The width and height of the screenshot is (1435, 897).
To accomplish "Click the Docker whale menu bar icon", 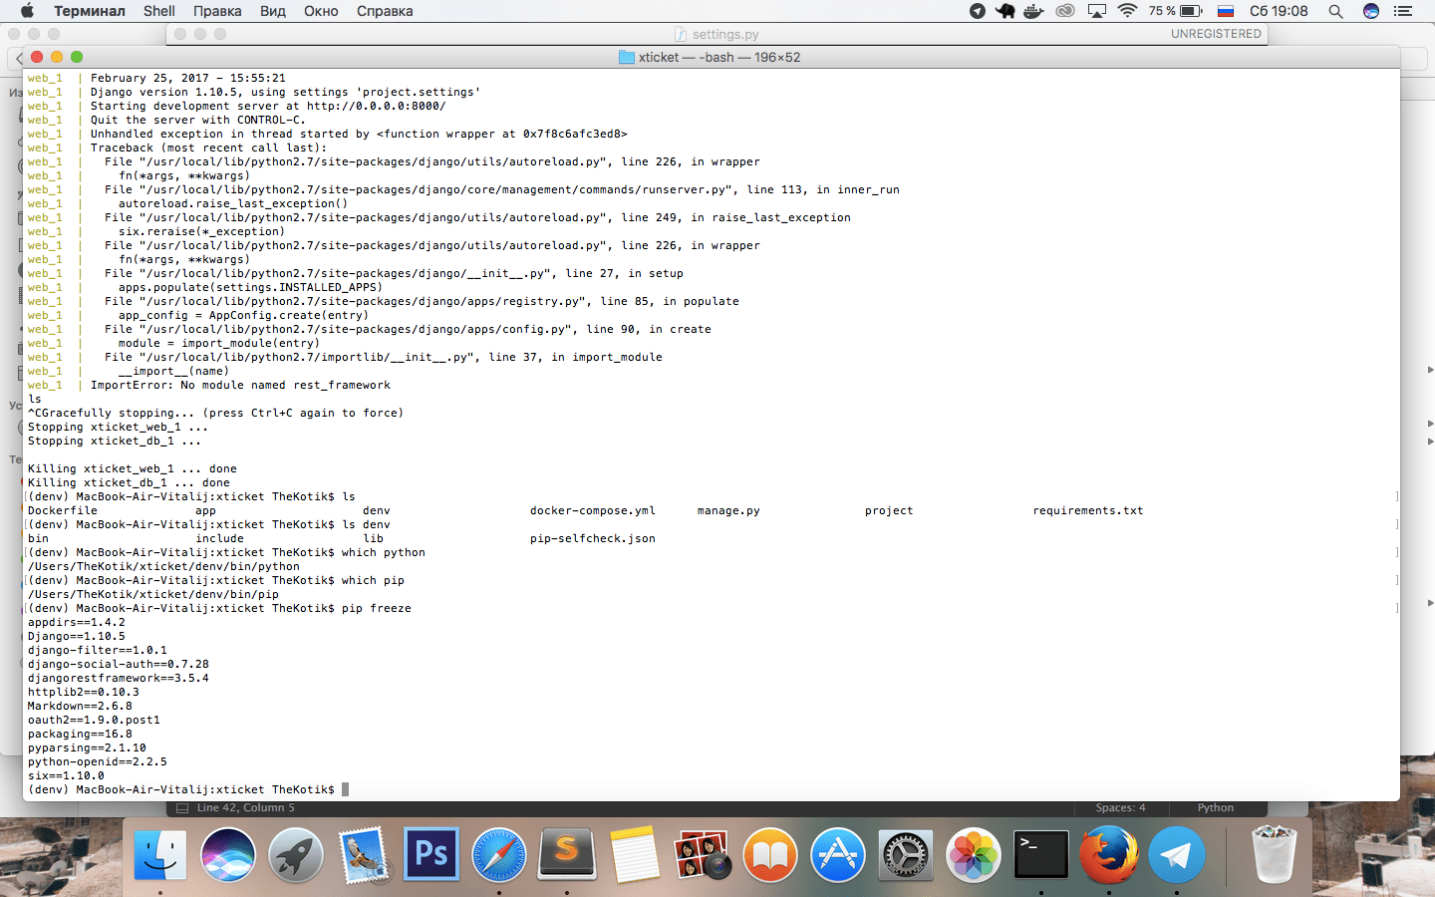I will click(x=1034, y=11).
